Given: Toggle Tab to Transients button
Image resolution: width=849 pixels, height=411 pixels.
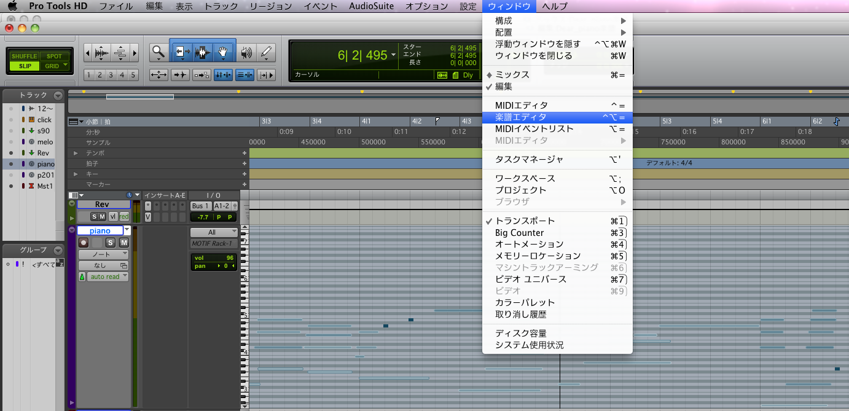Looking at the screenshot, I should click(181, 75).
